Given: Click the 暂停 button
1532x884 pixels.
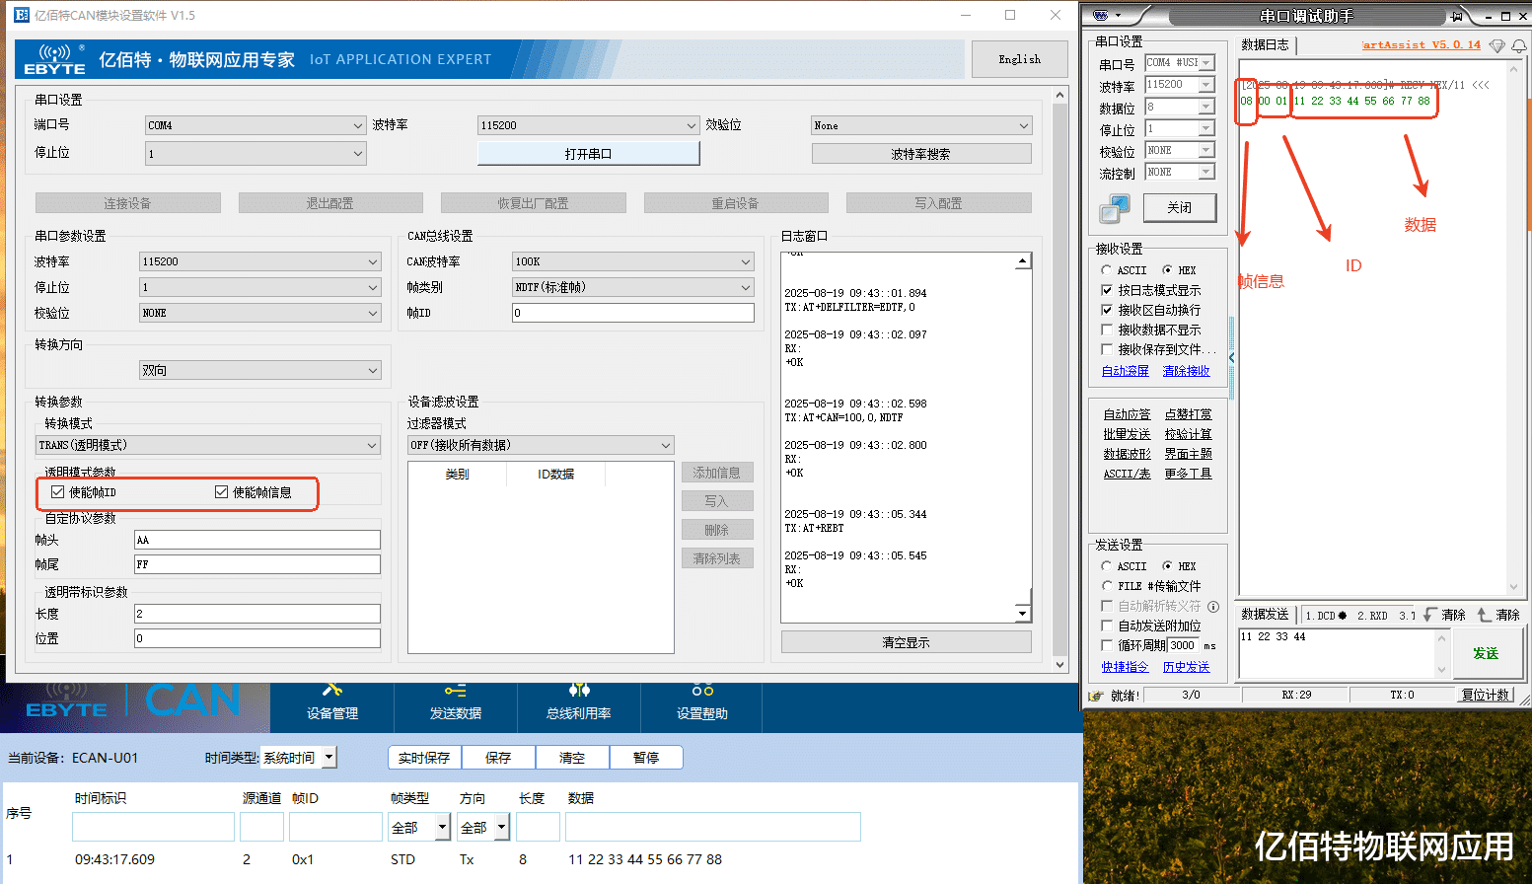Looking at the screenshot, I should point(646,758).
